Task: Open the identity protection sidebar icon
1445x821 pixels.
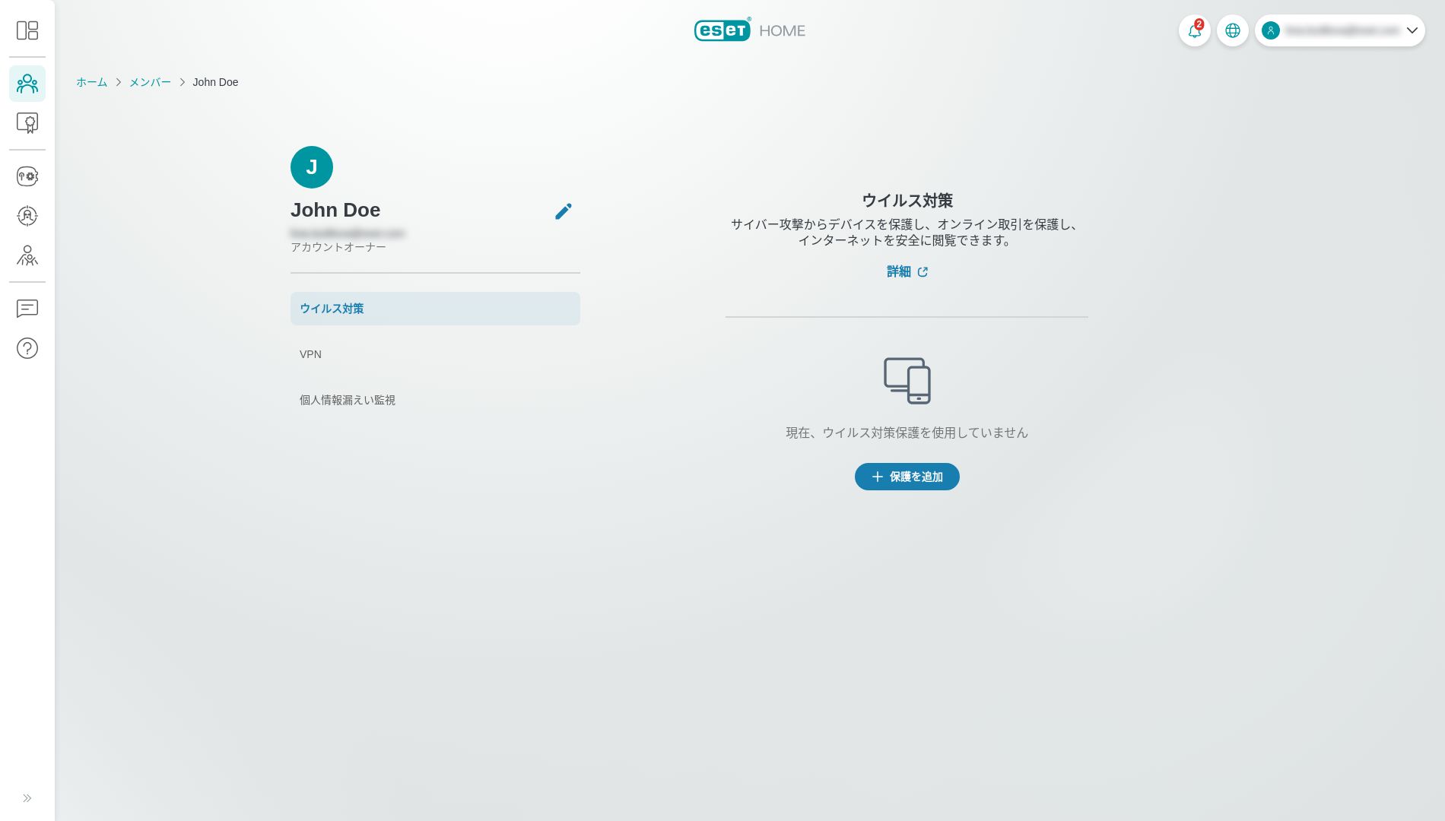Action: pos(27,216)
